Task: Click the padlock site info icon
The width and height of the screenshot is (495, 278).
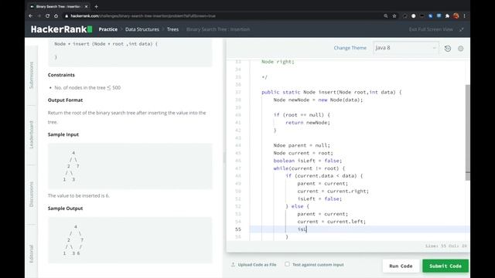Action: pos(67,15)
